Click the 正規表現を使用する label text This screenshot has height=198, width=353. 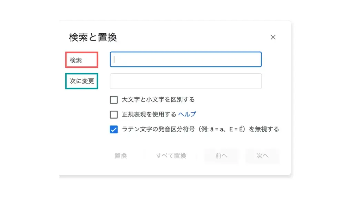click(149, 114)
